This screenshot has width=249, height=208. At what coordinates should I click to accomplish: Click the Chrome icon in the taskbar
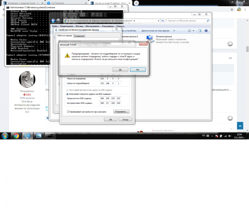point(16,136)
